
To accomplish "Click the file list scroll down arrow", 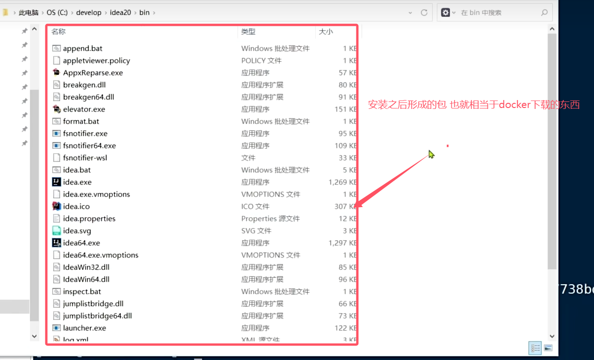I will (x=552, y=336).
